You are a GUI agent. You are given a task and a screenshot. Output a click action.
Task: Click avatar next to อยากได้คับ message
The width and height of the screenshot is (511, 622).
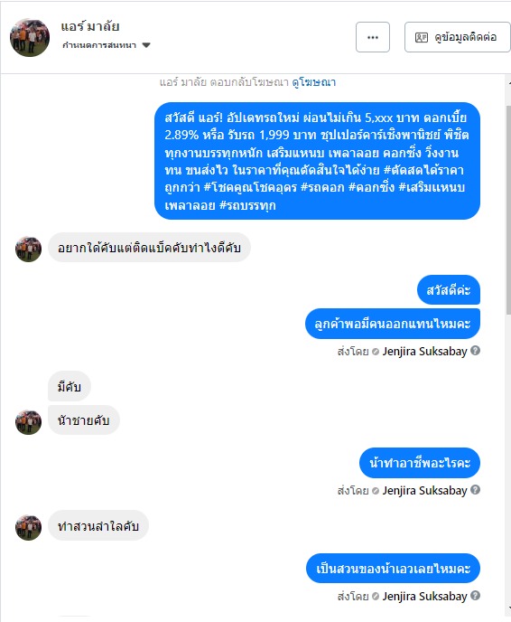point(28,250)
